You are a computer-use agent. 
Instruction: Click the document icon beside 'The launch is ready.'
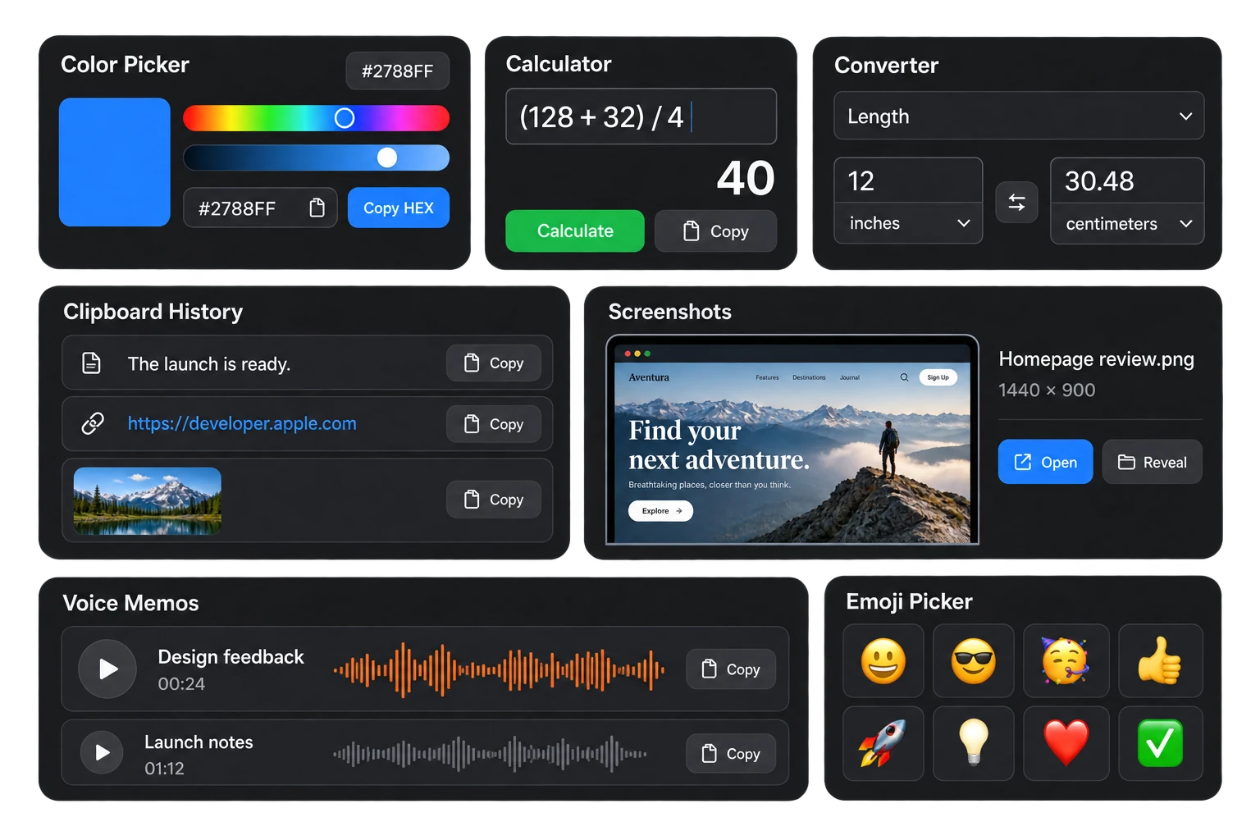[x=92, y=363]
